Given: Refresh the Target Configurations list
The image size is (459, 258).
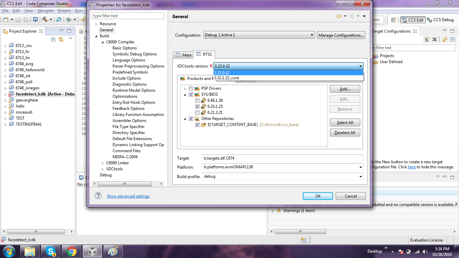Looking at the screenshot, I should point(445,39).
